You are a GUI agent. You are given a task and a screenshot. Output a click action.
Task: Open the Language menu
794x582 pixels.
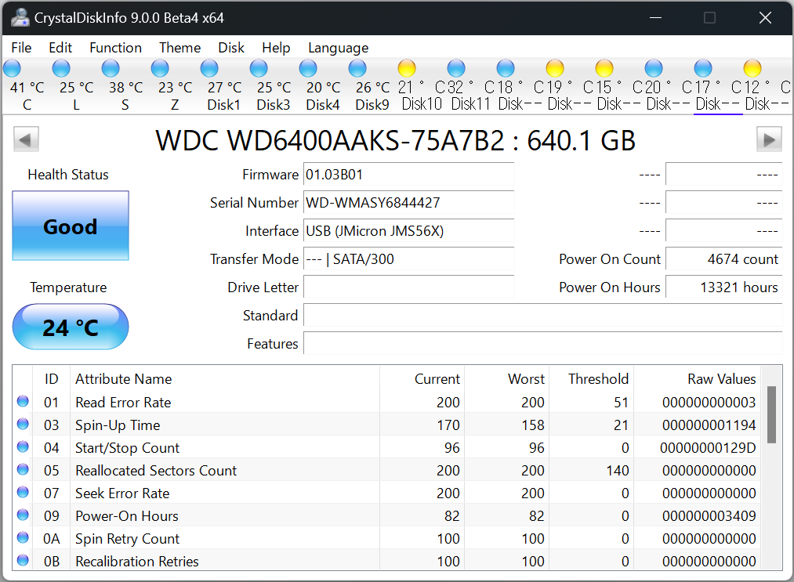click(x=339, y=48)
